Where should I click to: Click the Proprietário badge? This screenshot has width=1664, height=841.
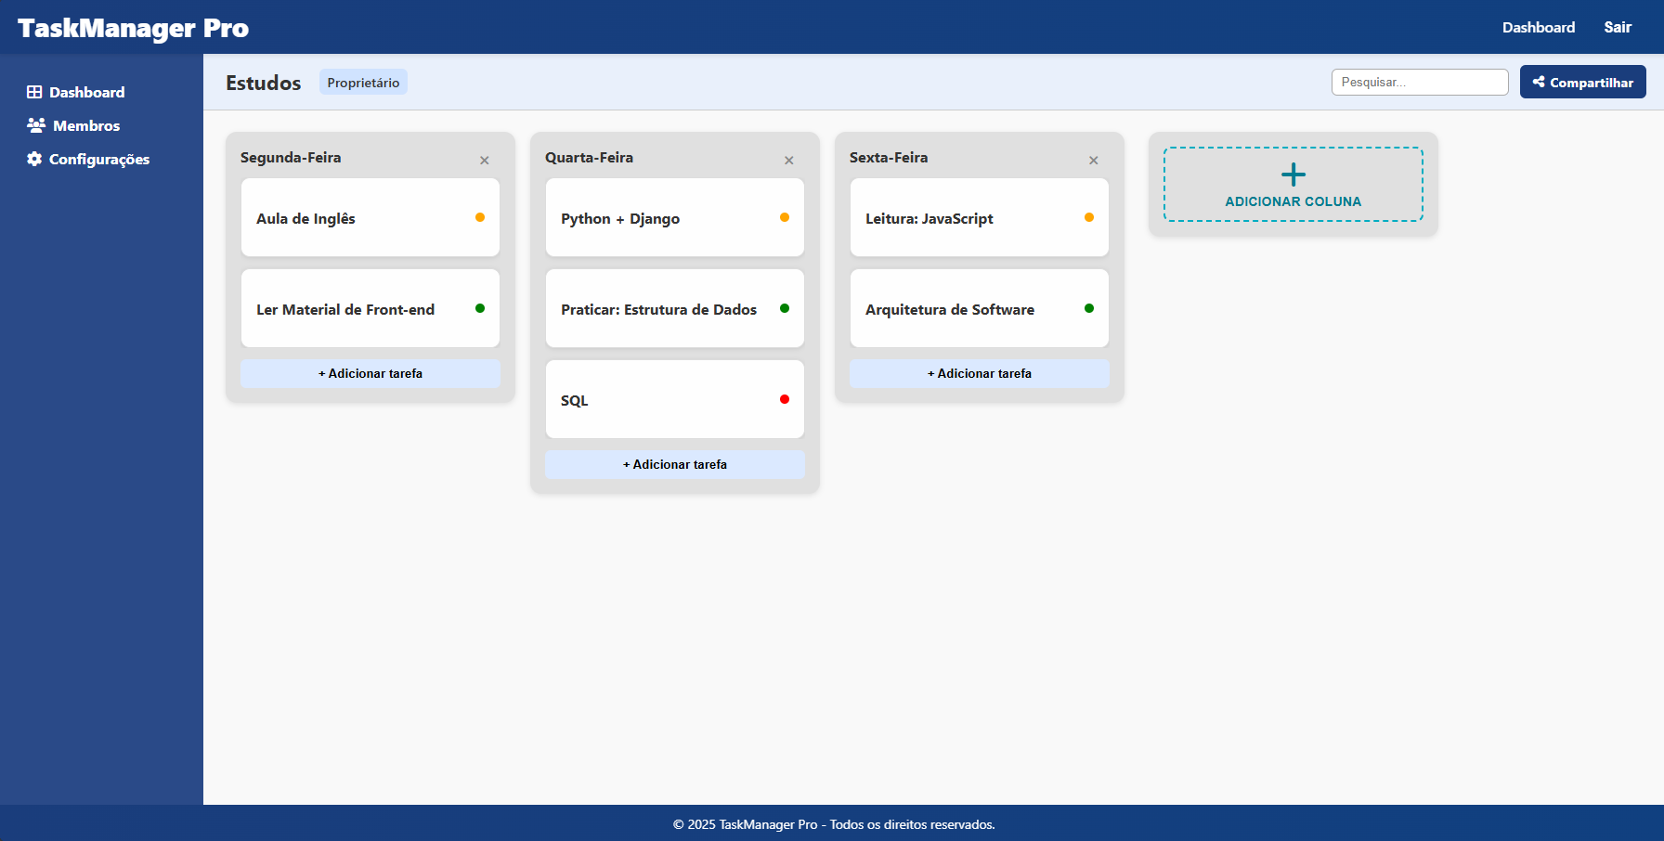[363, 83]
